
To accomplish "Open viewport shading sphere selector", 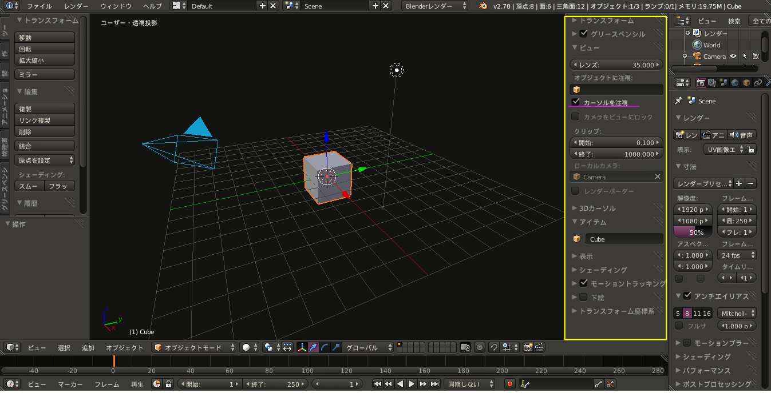I will (248, 347).
